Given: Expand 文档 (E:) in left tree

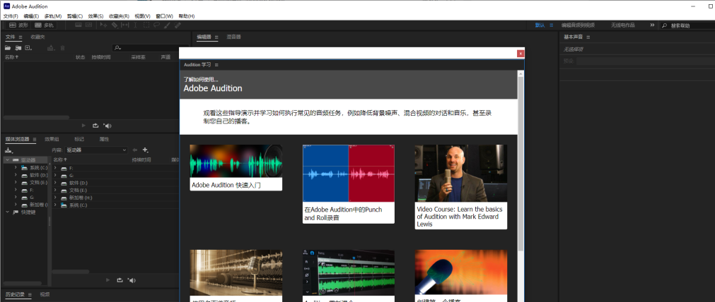Looking at the screenshot, I should (x=16, y=182).
